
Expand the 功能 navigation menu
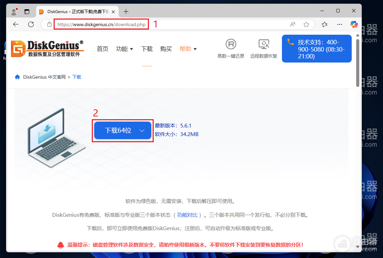[124, 49]
